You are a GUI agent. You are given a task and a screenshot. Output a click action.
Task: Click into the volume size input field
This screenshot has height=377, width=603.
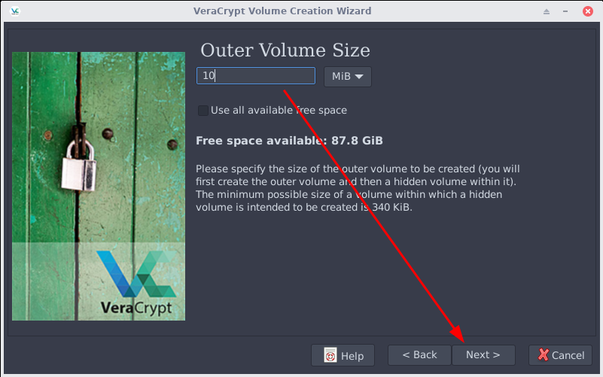click(256, 76)
